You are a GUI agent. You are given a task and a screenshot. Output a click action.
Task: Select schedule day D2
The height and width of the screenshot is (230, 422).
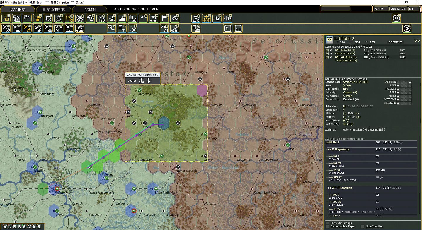[349, 107]
